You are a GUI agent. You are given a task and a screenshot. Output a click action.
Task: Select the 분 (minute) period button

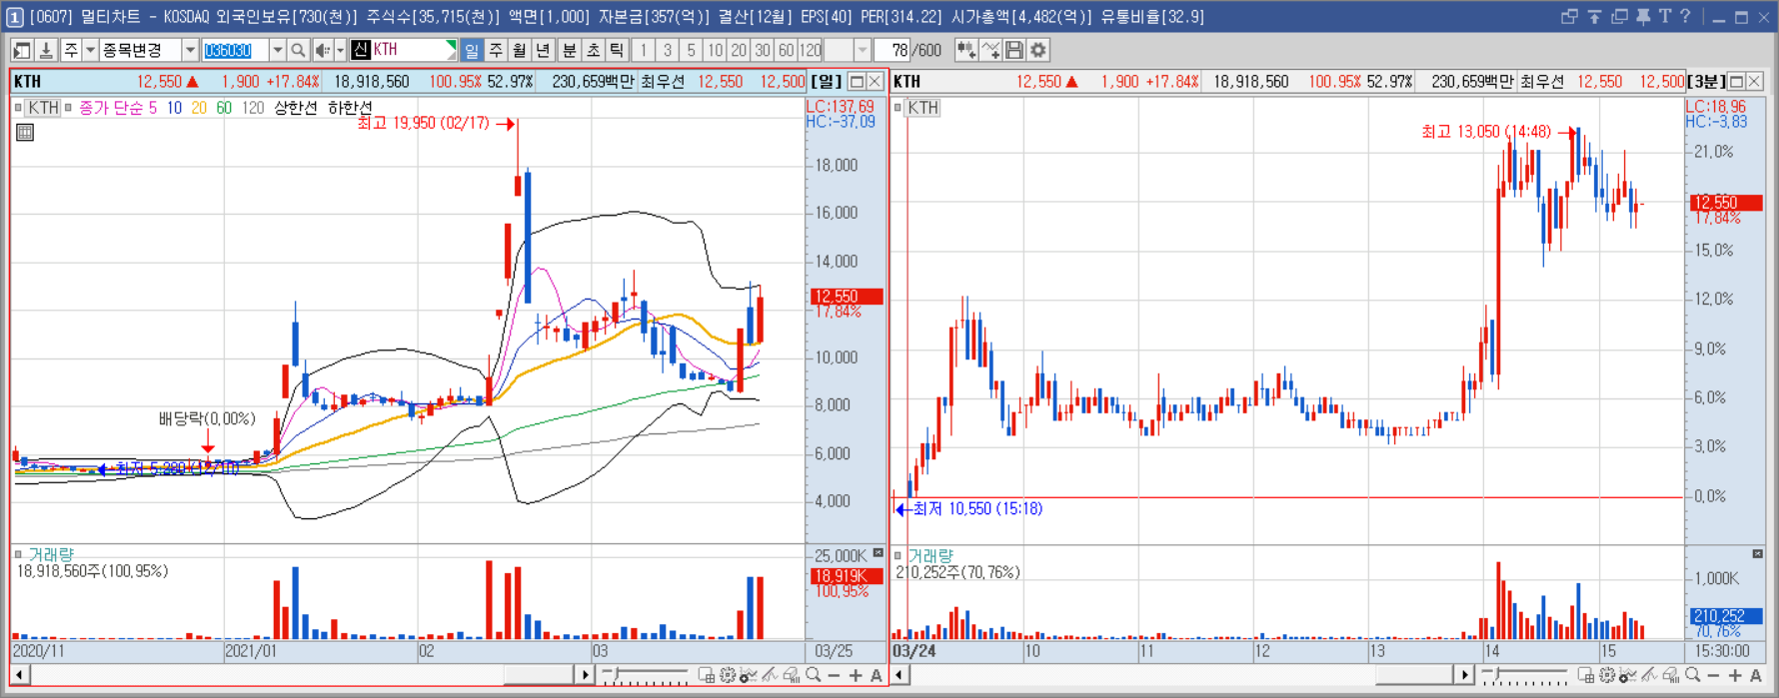pos(569,50)
